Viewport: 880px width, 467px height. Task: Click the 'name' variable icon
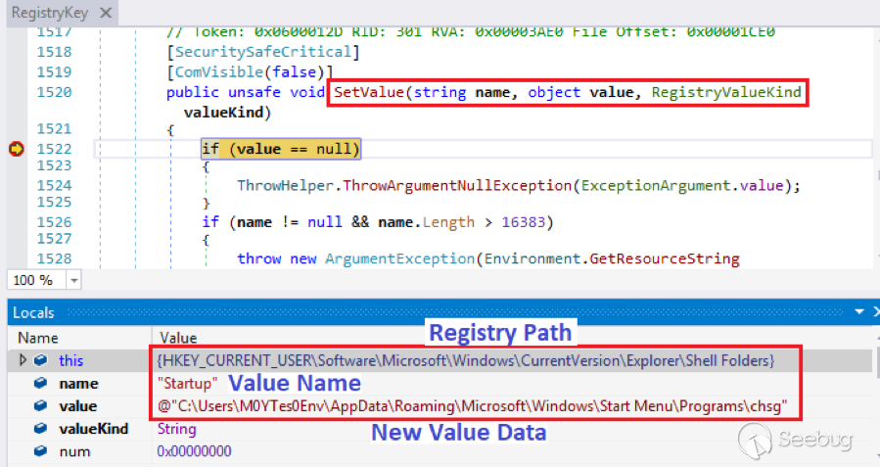click(40, 384)
